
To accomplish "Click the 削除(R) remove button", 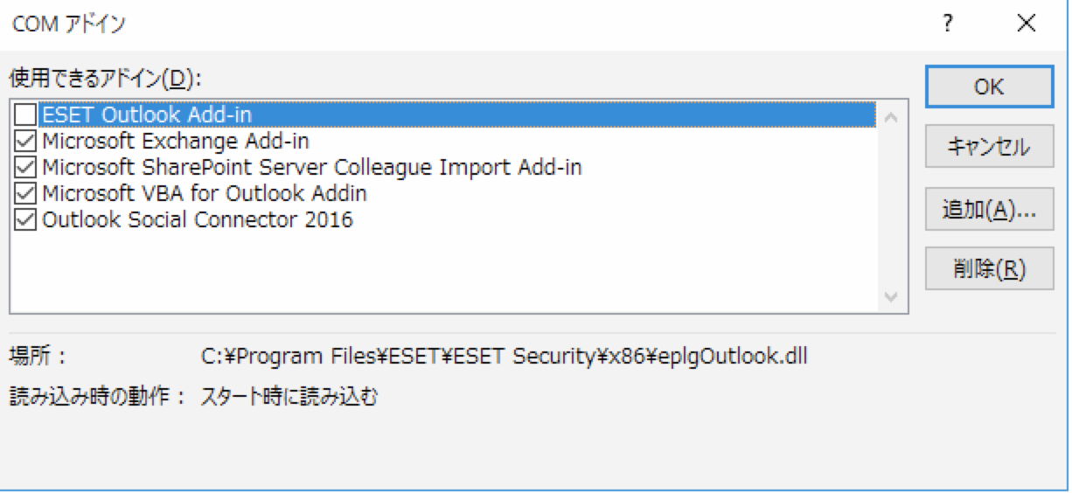I will [989, 269].
